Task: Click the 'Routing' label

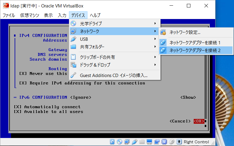Action: [58, 69]
